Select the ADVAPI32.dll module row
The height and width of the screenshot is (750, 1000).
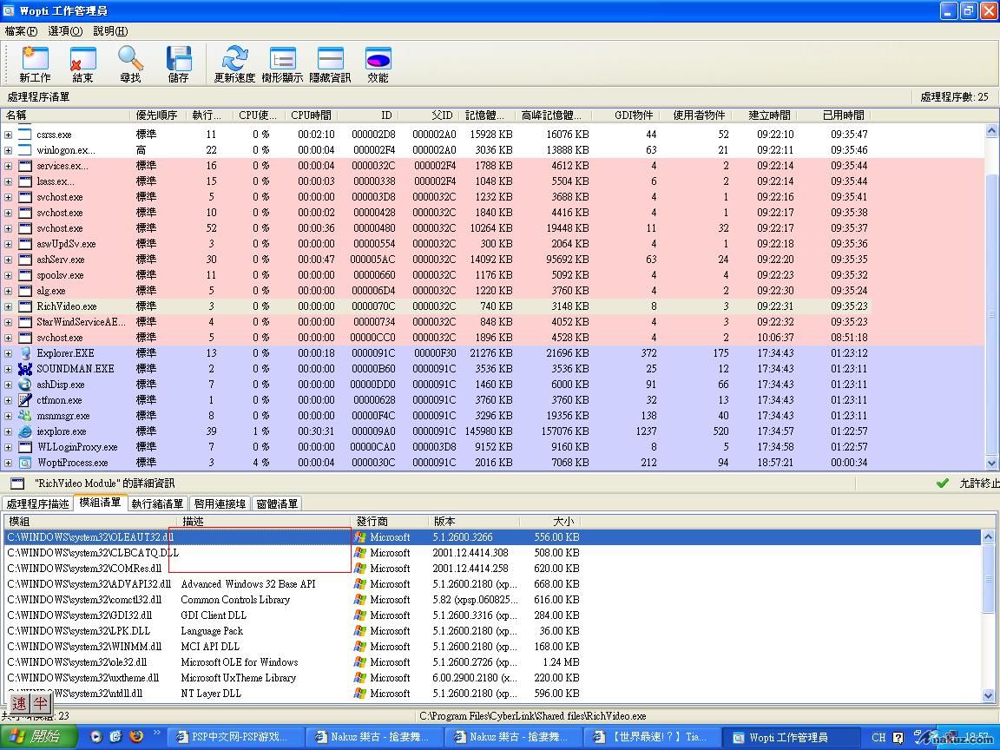89,584
